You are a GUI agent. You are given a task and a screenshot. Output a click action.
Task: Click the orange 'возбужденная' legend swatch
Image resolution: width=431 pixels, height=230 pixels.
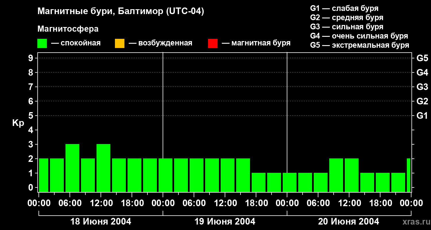pos(120,43)
